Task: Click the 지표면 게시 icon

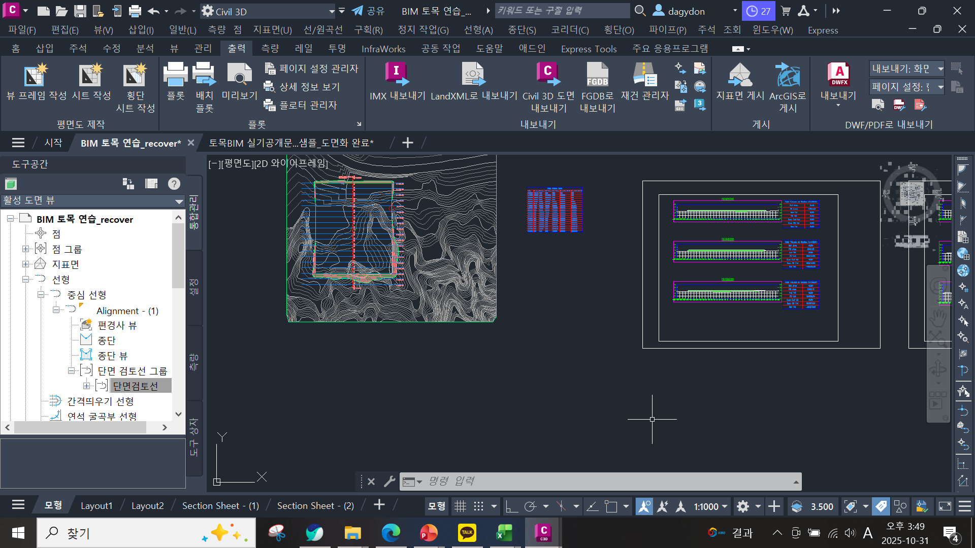Action: point(740,75)
